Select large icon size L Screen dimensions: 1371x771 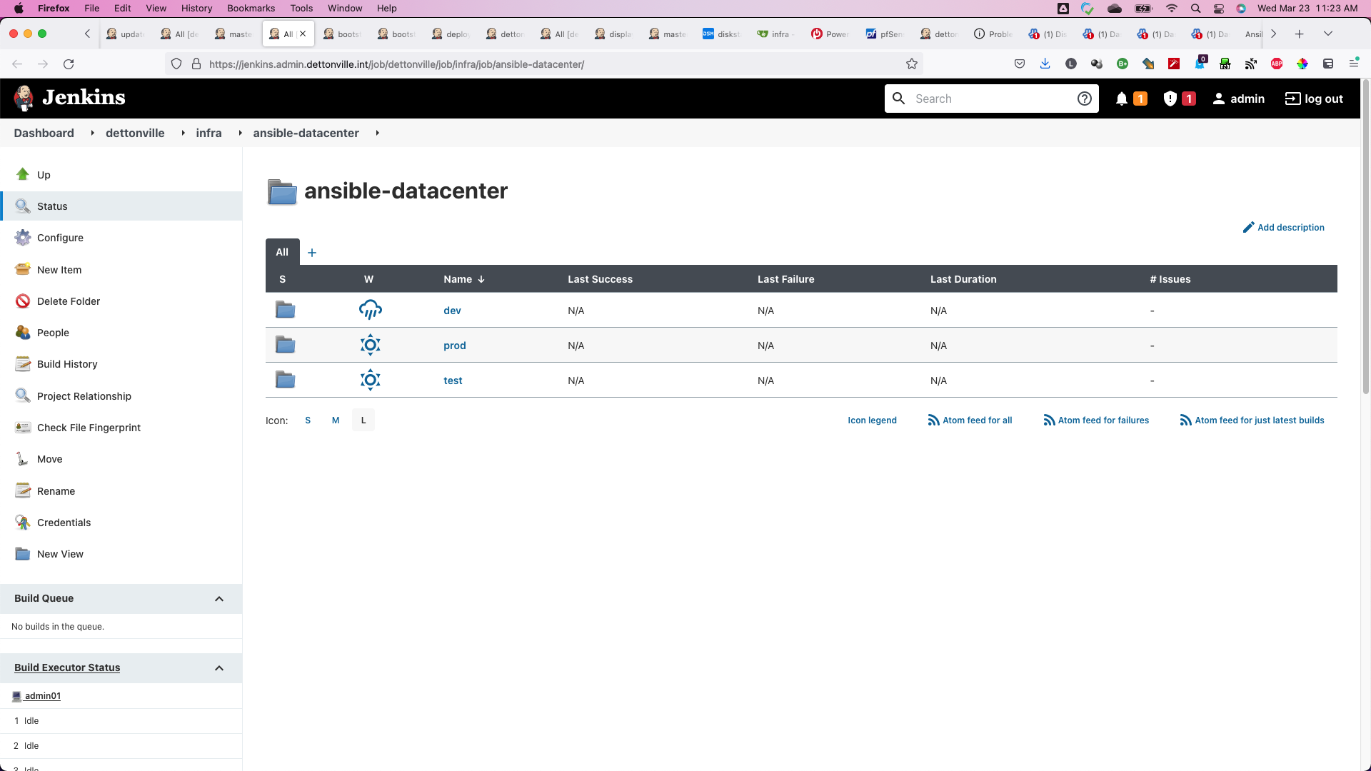pos(363,420)
